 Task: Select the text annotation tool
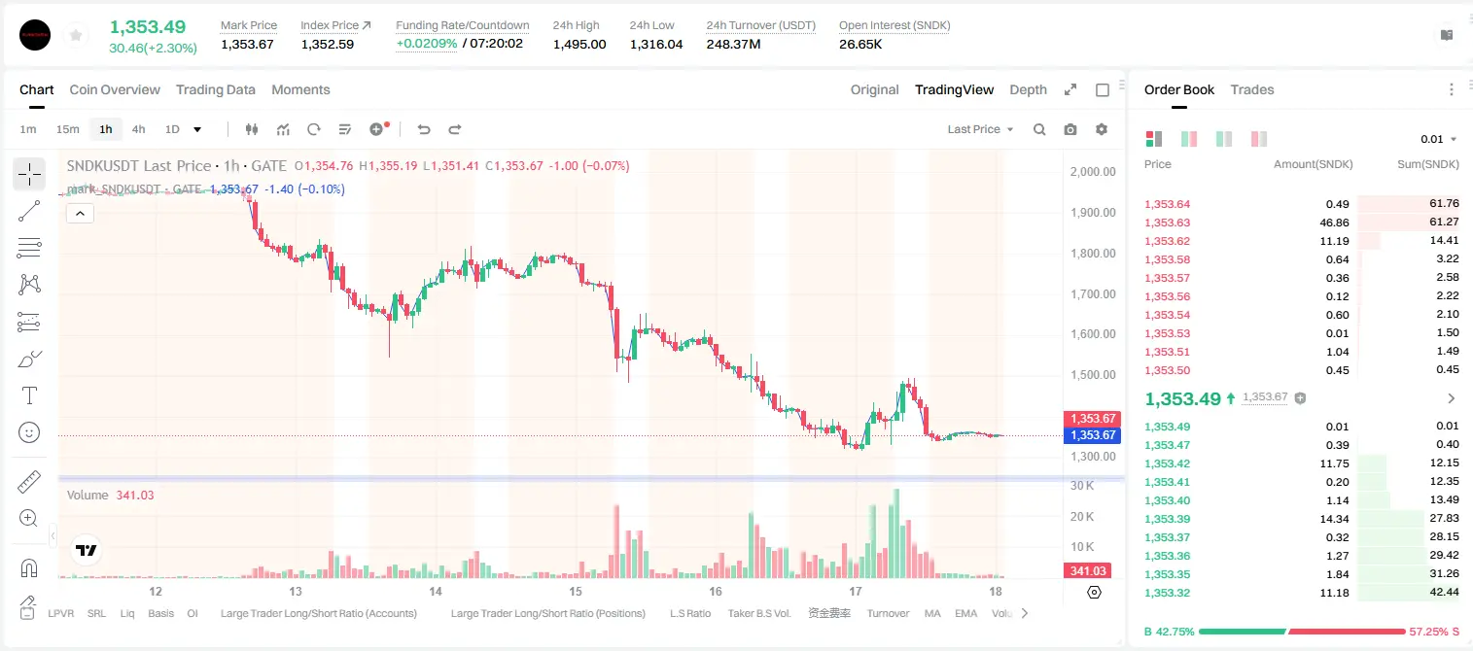click(x=29, y=395)
